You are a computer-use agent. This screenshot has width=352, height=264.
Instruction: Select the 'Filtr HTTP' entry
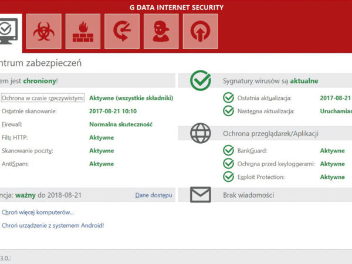[15, 137]
